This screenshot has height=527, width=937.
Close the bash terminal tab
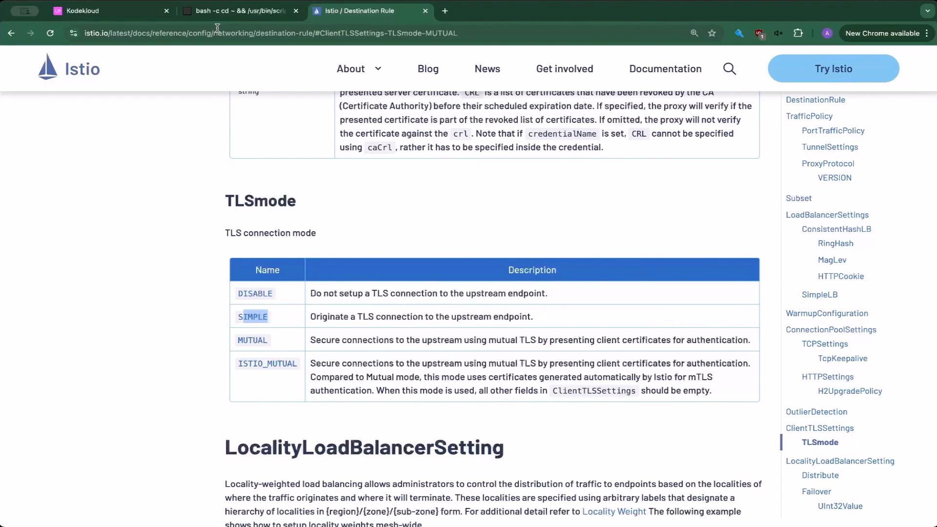point(296,11)
